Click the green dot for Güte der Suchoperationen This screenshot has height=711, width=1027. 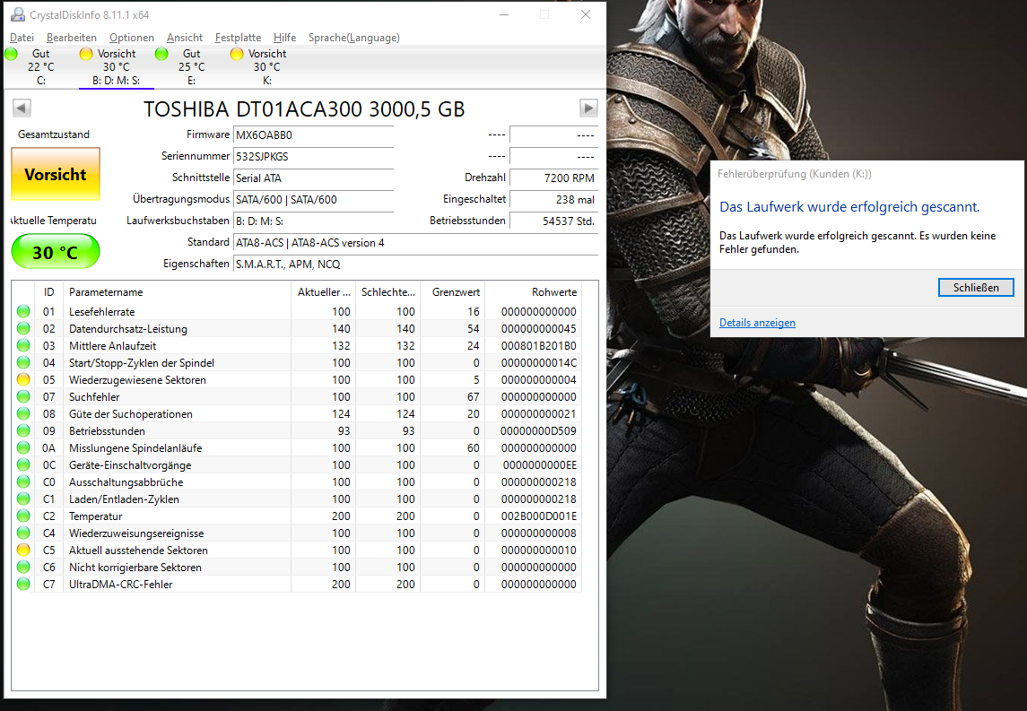click(x=23, y=413)
